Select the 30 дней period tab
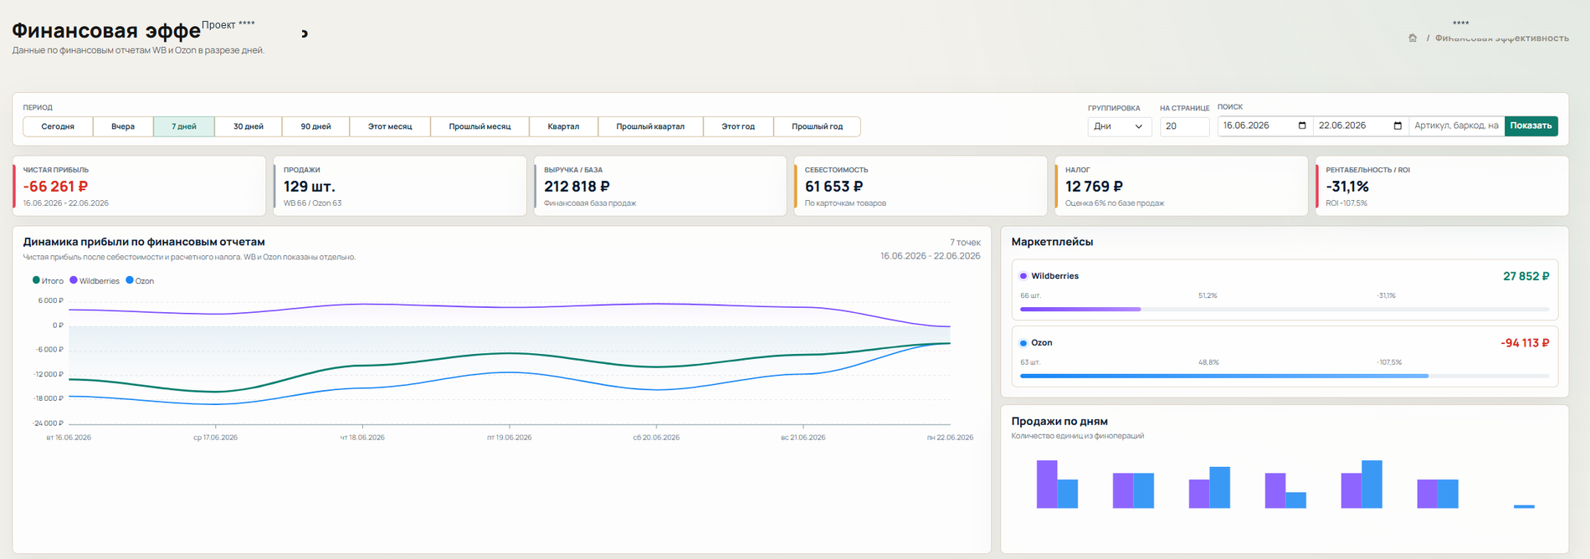1590x559 pixels. point(248,126)
